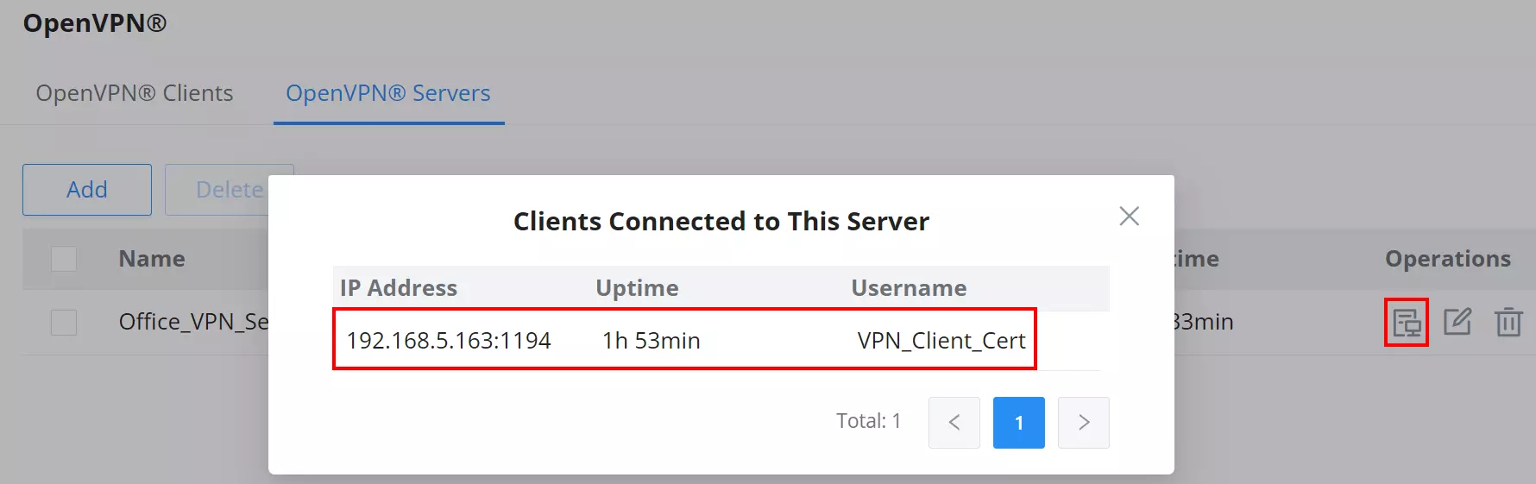
Task: Tick the select-all header checkbox
Action: point(64,259)
